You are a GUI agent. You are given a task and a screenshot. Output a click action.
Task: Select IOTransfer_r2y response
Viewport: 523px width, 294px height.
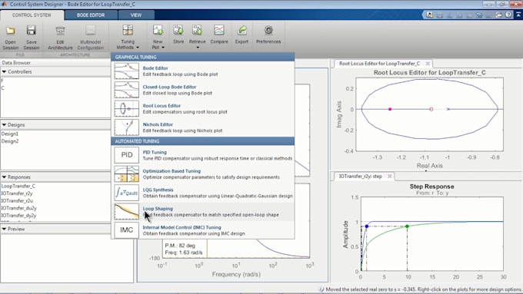(17, 193)
